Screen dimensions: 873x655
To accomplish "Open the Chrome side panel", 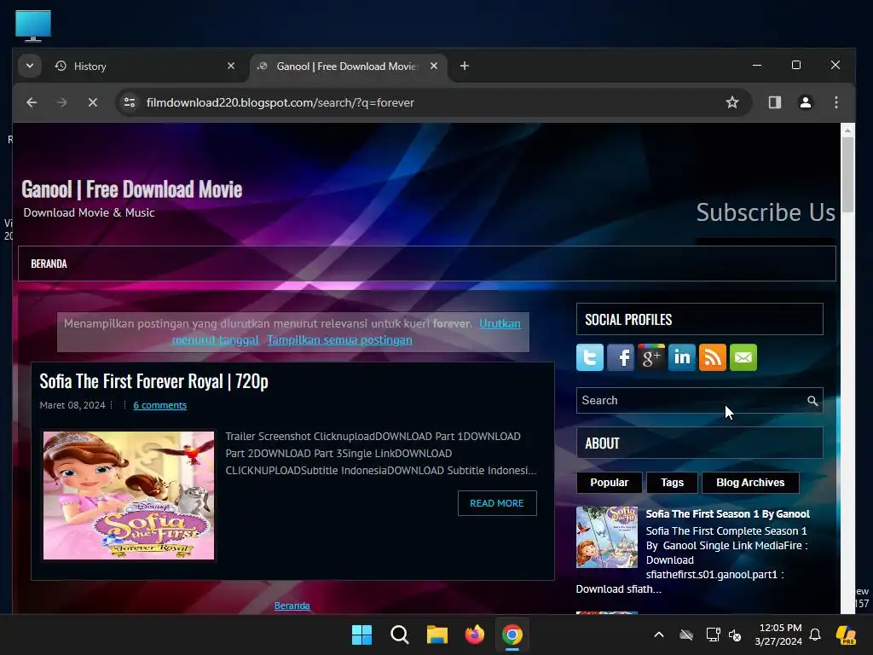I will pyautogui.click(x=774, y=102).
